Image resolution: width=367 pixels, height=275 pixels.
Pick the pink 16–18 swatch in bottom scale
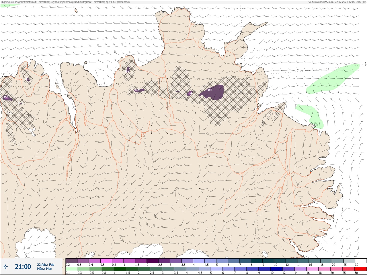[x=313, y=269]
